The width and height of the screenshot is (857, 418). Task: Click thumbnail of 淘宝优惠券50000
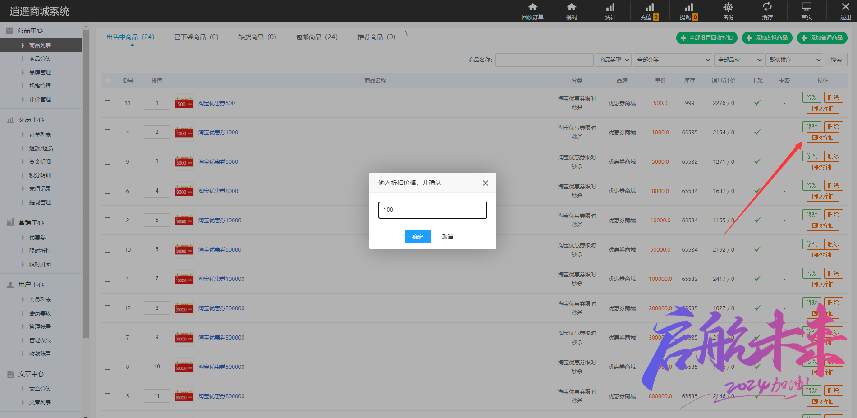(x=184, y=249)
